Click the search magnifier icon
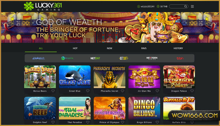Screen dimensions: 220x126 point(185,7)
